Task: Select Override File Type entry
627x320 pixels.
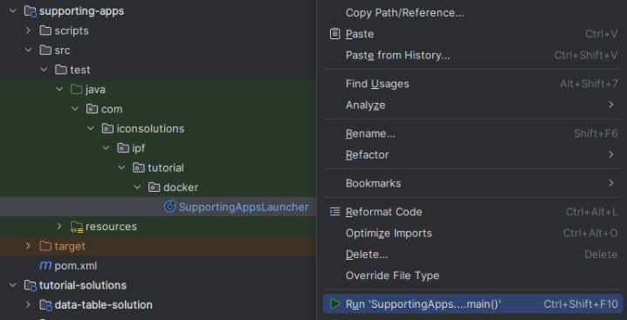Action: coord(473,276)
